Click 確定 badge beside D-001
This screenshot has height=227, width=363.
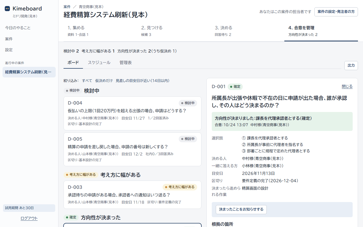click(x=235, y=87)
